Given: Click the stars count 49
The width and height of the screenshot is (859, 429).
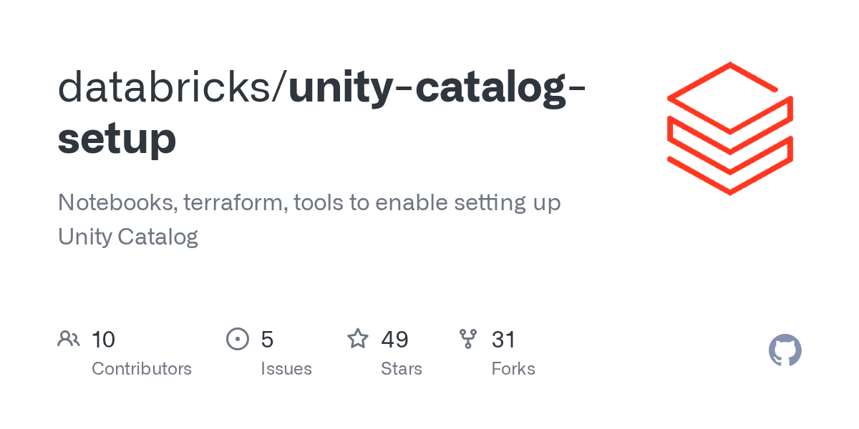Looking at the screenshot, I should [x=394, y=340].
